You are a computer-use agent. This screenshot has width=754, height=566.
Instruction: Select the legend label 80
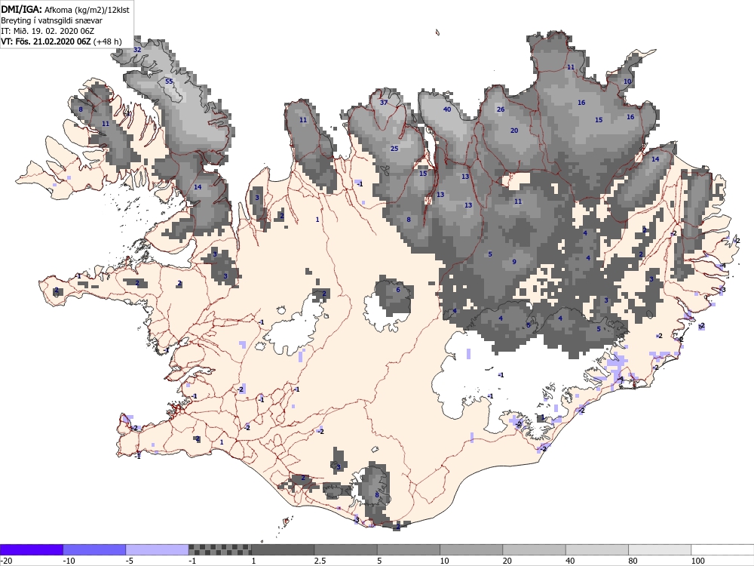click(633, 561)
